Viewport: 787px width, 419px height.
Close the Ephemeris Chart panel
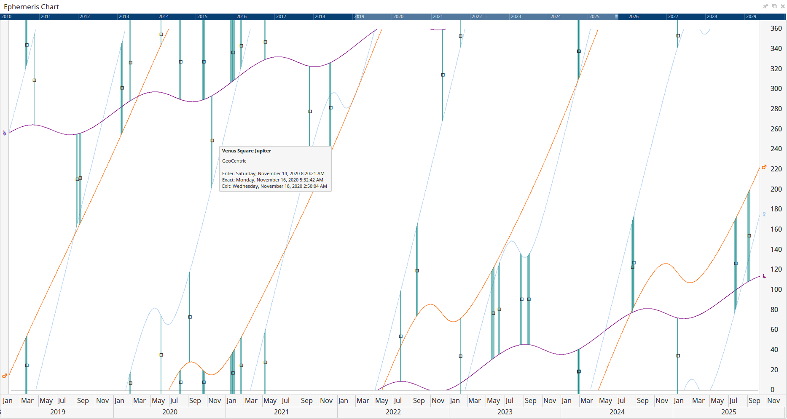point(783,6)
